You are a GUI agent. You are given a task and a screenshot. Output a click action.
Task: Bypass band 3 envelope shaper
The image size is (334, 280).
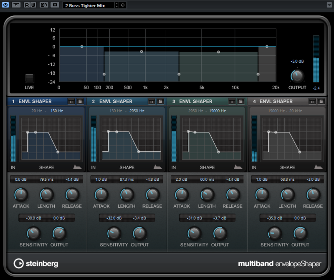tap(232, 101)
